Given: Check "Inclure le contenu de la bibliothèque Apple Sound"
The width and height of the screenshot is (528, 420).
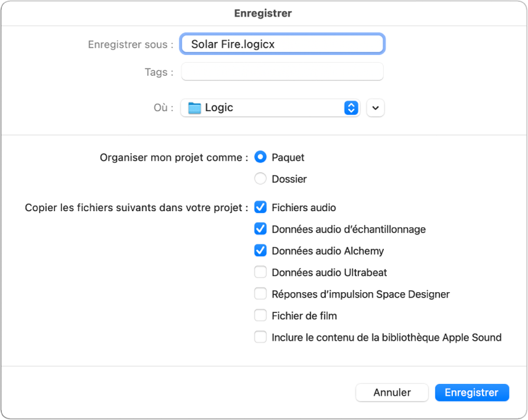Looking at the screenshot, I should click(x=260, y=337).
